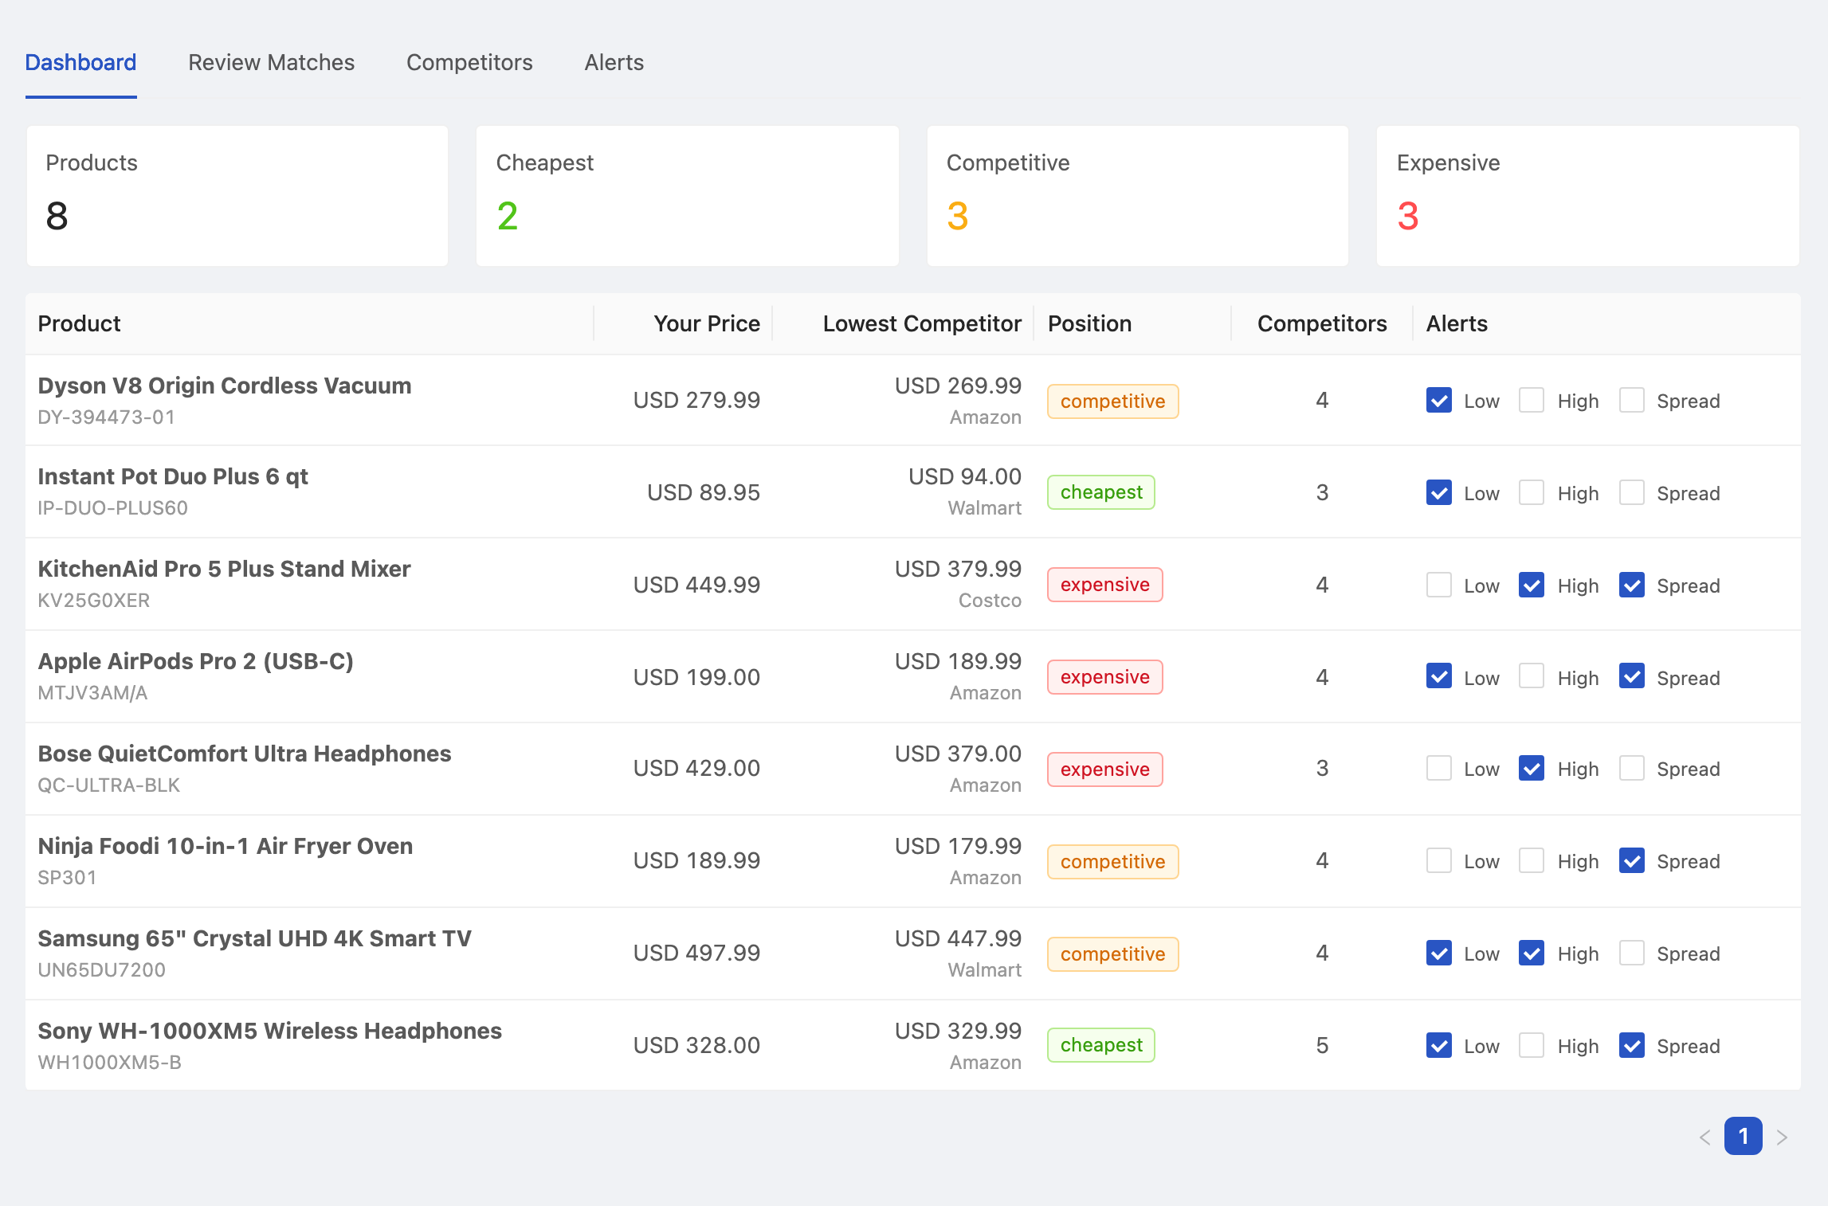The image size is (1828, 1206).
Task: Enable High alert for Sony WH-1000XM5
Action: (x=1531, y=1045)
